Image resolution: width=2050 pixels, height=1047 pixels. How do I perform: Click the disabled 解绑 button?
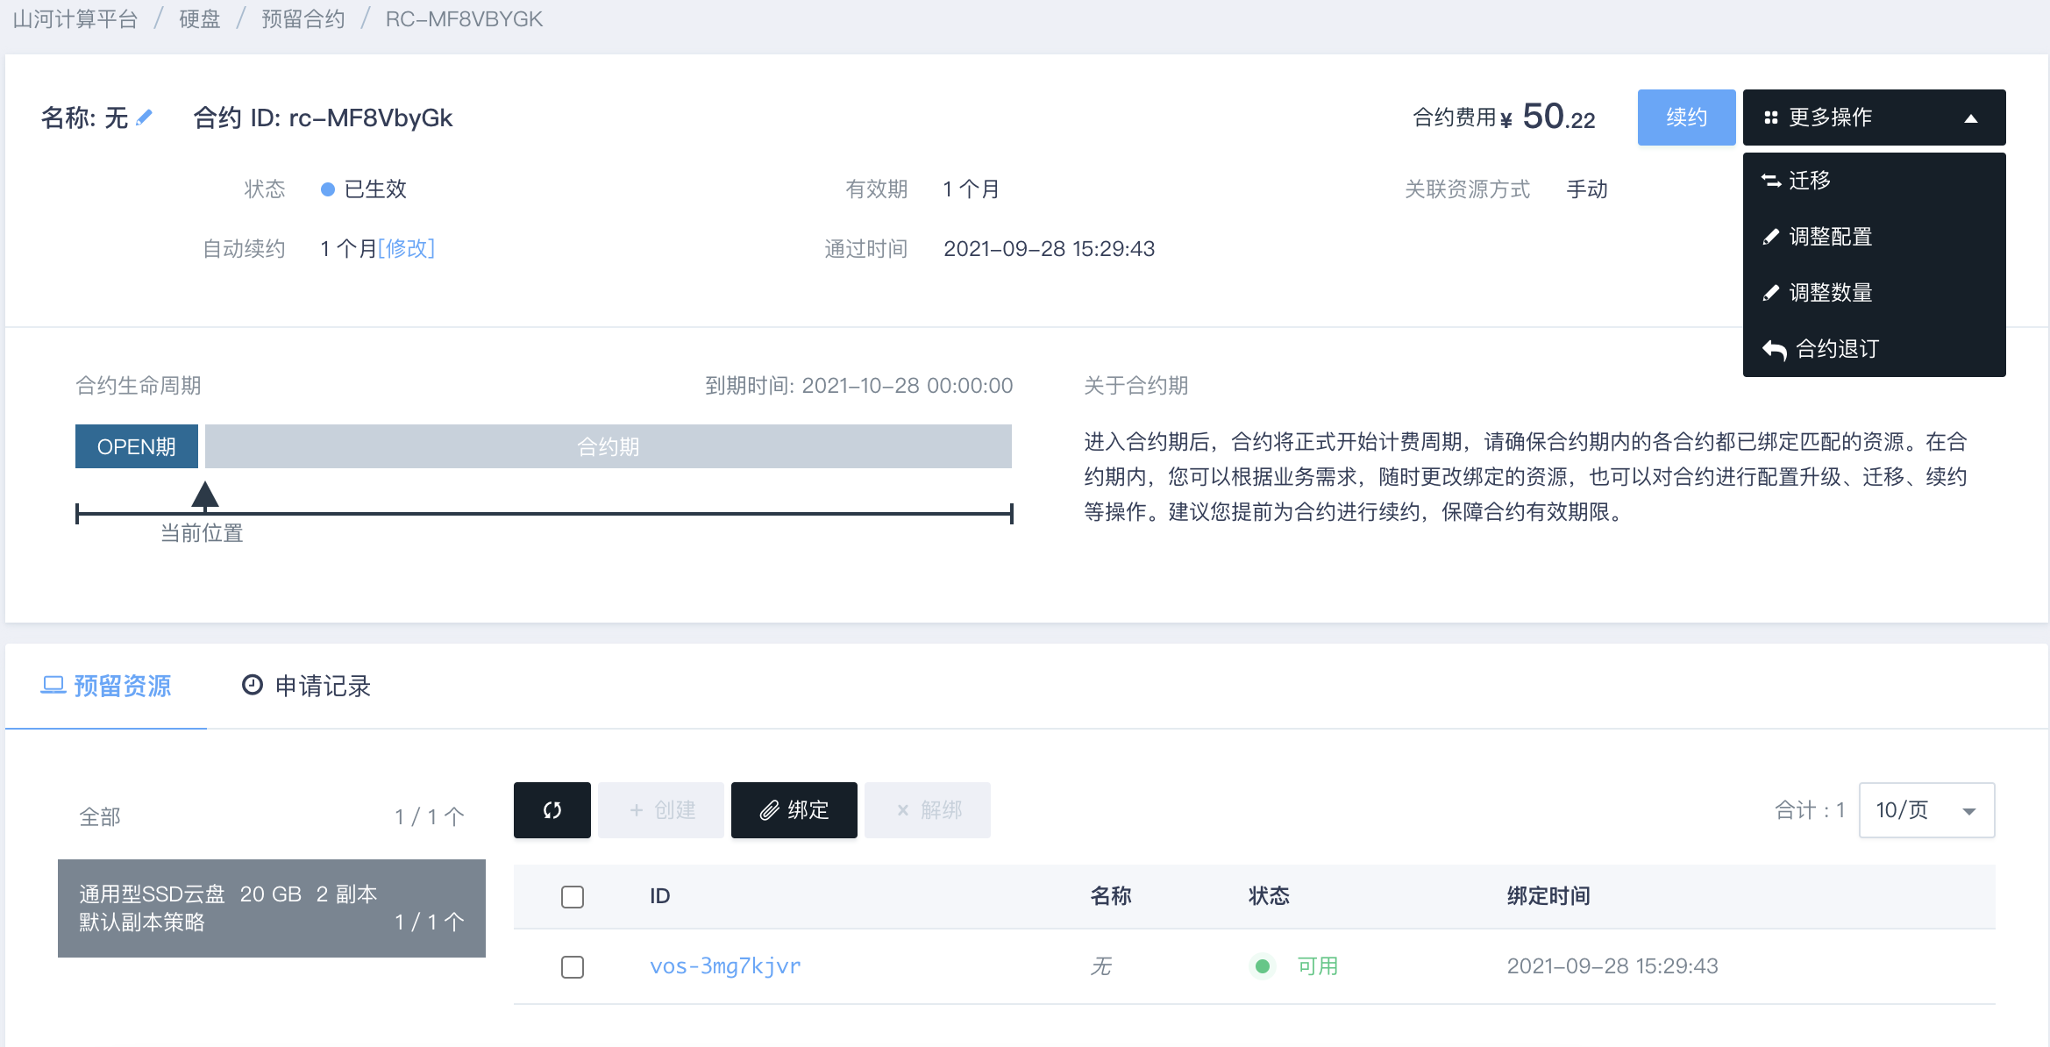pos(928,810)
